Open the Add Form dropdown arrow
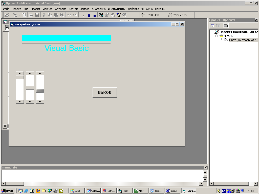The width and height of the screenshot is (259, 194). [19, 15]
